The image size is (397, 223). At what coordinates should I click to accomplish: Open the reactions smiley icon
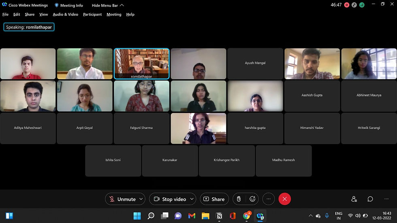tap(252, 199)
